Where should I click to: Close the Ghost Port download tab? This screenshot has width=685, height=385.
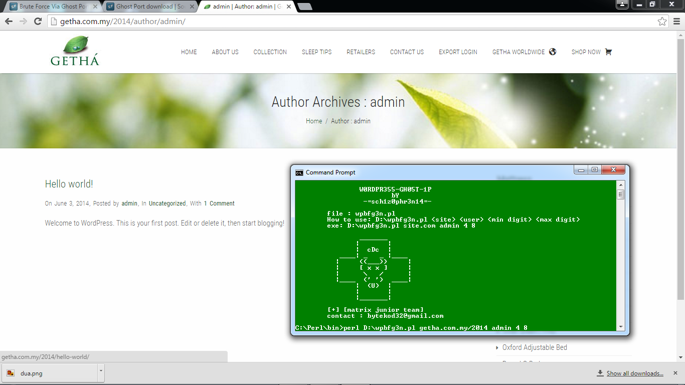point(192,7)
